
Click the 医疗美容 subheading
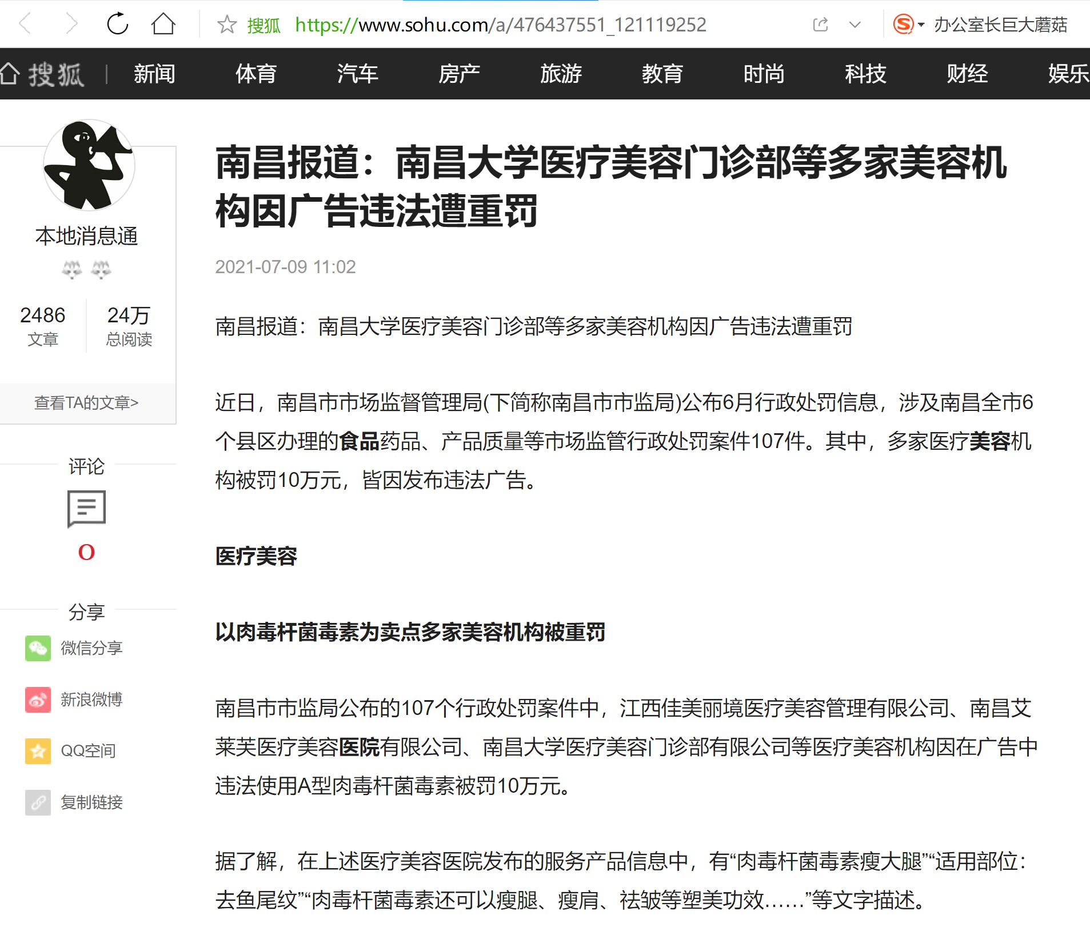click(x=256, y=556)
